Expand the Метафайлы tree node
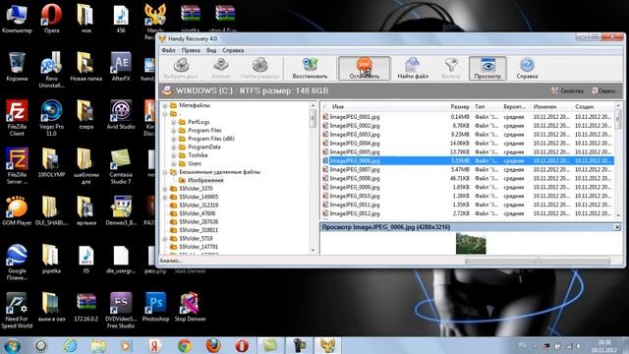This screenshot has width=629, height=354. 165,105
